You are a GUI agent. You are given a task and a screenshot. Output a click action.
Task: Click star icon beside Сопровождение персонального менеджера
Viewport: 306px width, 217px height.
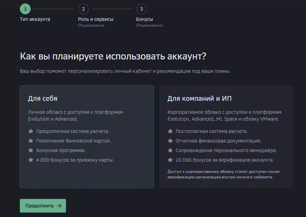[170, 150]
